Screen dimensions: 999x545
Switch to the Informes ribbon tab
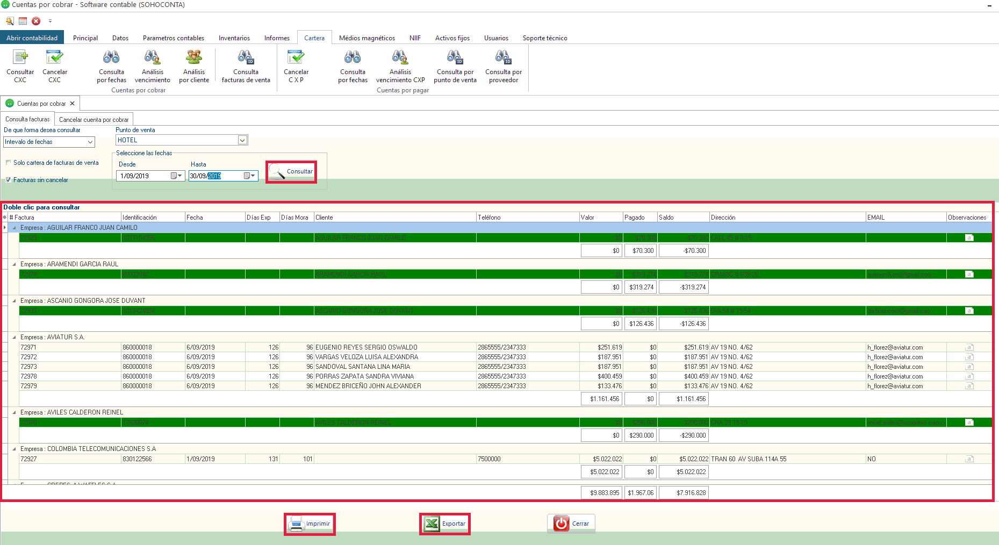point(277,38)
